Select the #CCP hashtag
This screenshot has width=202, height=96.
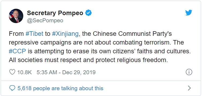coord(17,51)
